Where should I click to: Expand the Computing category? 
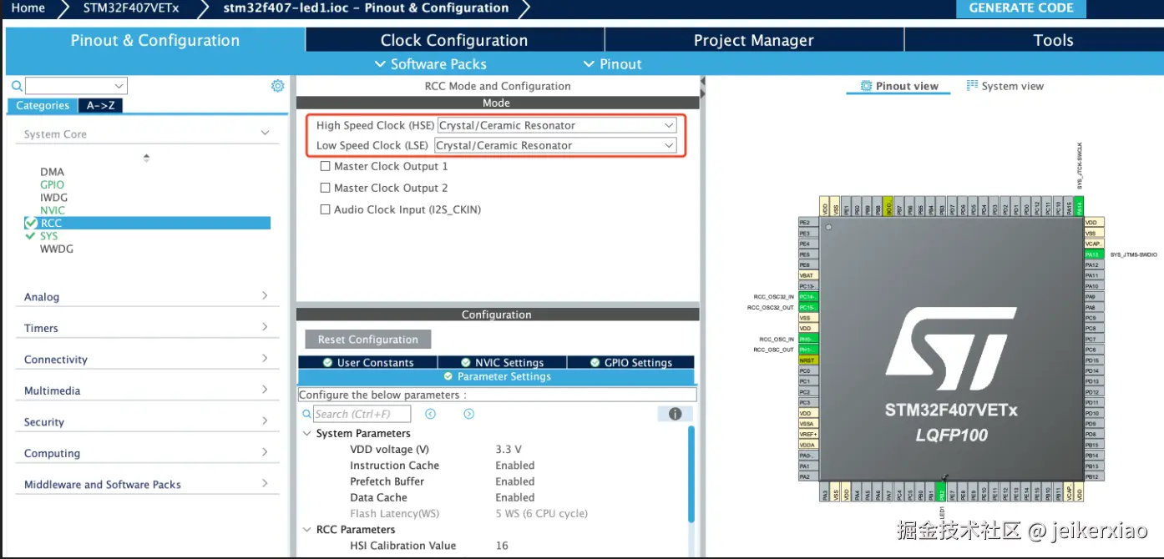(x=265, y=452)
